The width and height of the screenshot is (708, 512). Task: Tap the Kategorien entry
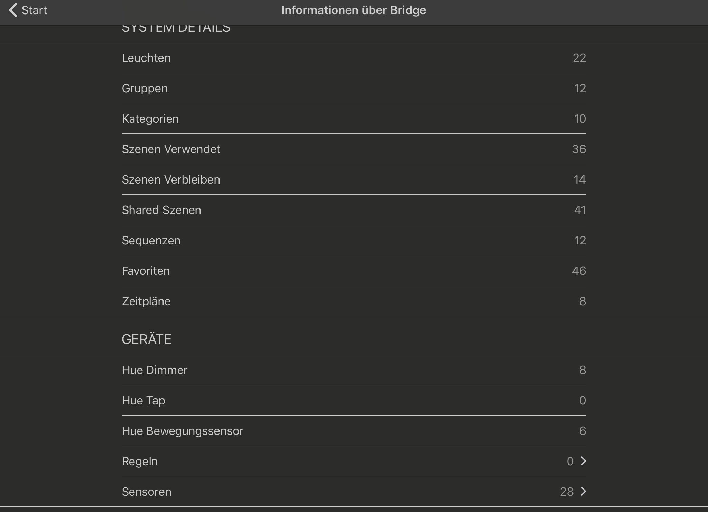point(353,119)
